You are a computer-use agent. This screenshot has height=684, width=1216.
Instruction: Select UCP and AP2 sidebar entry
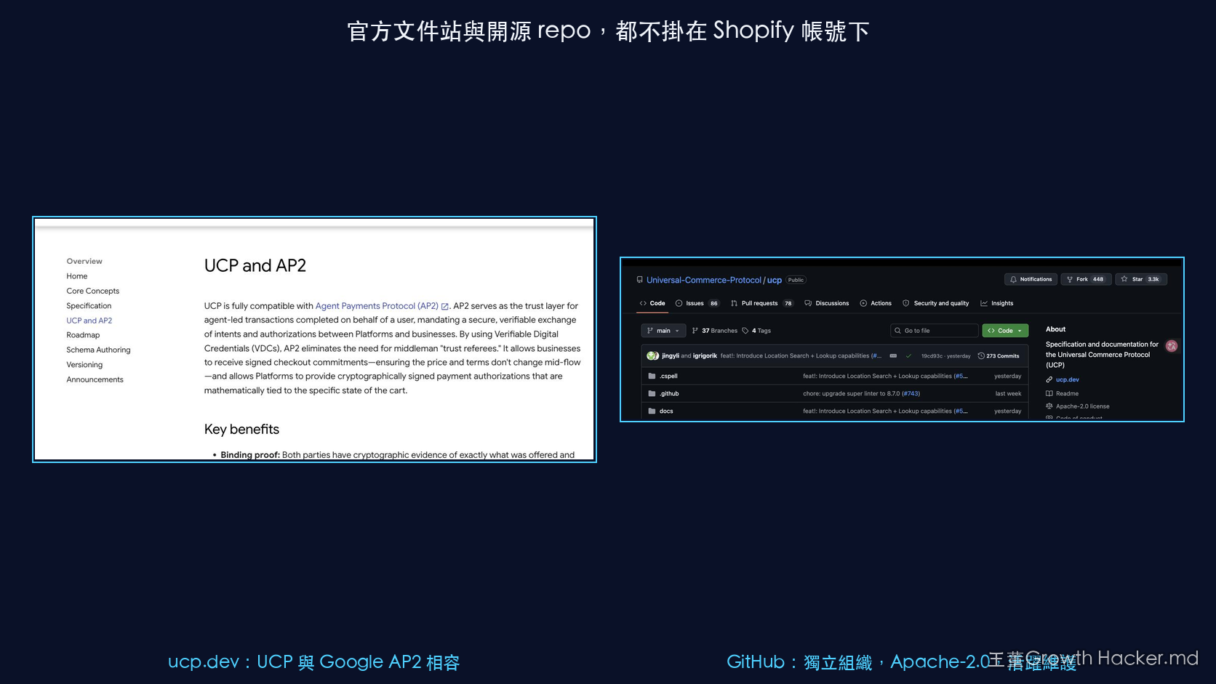click(x=89, y=321)
